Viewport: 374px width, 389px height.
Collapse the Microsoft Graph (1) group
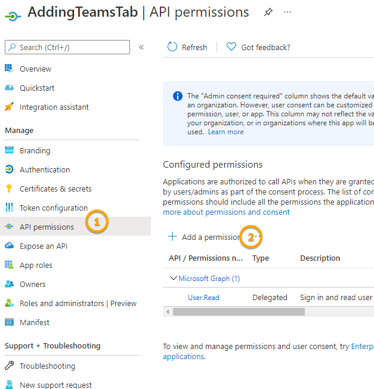tap(174, 278)
